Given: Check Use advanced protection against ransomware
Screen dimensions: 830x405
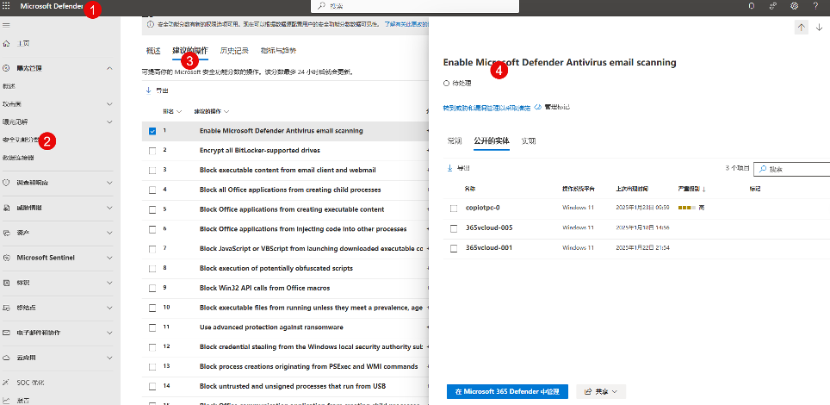Looking at the screenshot, I should 152,327.
